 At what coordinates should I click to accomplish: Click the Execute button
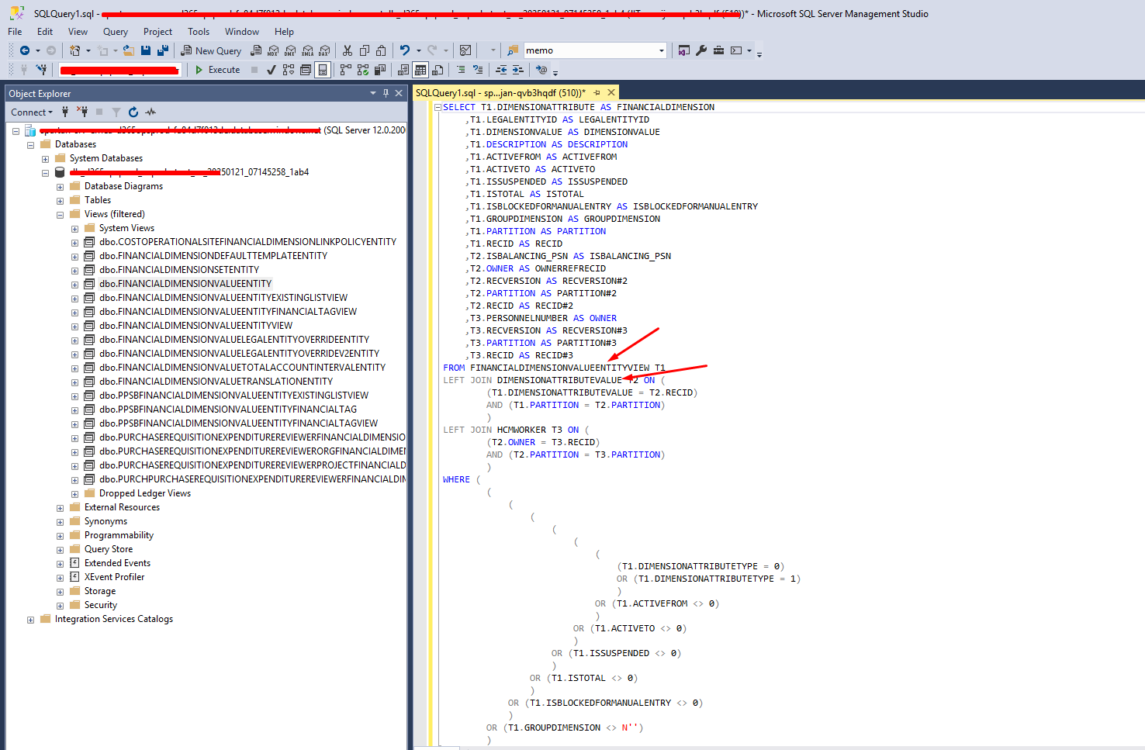point(217,70)
